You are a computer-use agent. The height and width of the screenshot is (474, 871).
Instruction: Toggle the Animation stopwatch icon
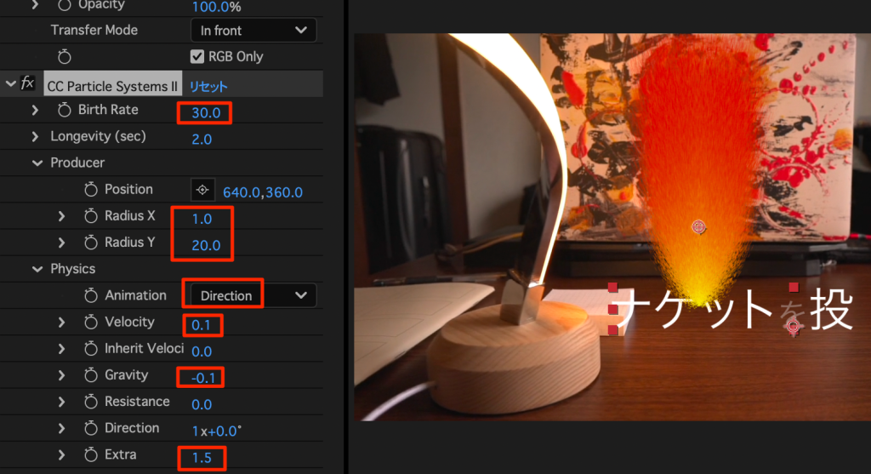91,296
